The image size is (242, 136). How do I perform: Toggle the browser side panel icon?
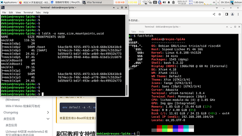click(227, 14)
